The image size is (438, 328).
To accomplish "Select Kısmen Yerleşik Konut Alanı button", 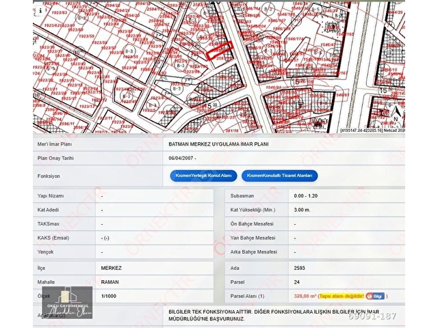I will 203,176.
